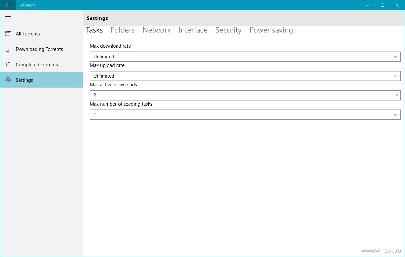Click the All Torrents list icon
405x257 pixels.
tap(8, 33)
